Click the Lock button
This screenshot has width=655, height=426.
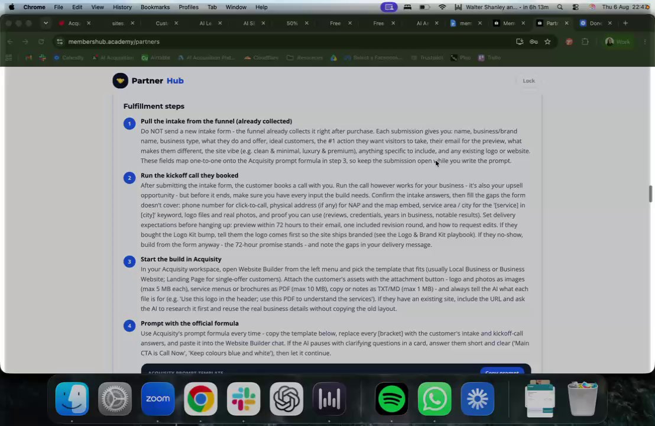point(528,80)
